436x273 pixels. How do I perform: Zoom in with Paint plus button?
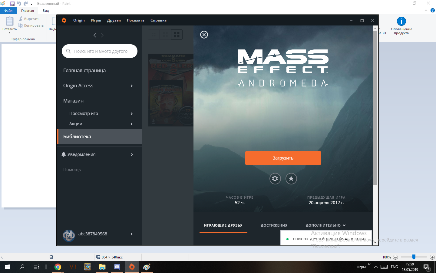point(432,257)
